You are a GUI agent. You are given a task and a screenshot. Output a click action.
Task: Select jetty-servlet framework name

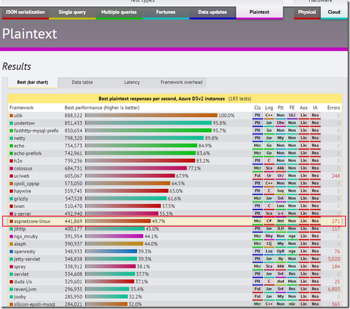(27, 259)
